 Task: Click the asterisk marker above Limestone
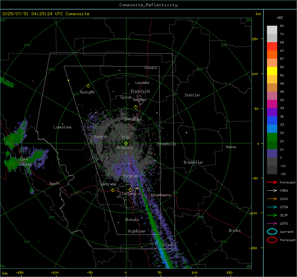62,124
